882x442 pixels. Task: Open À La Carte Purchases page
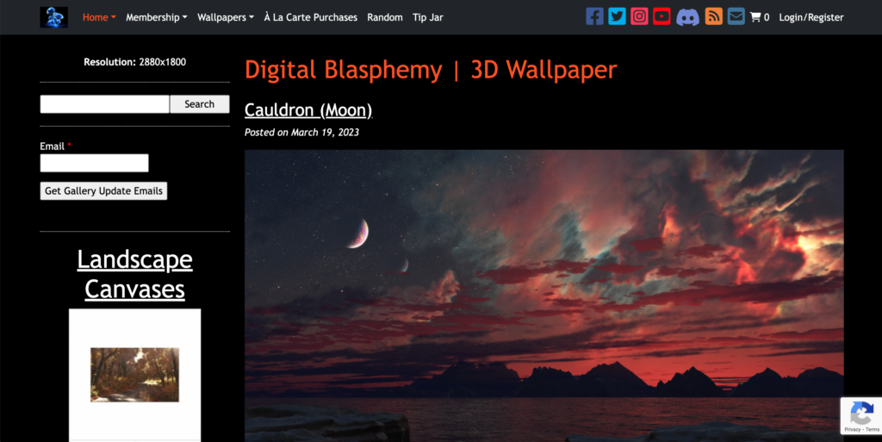coord(310,17)
